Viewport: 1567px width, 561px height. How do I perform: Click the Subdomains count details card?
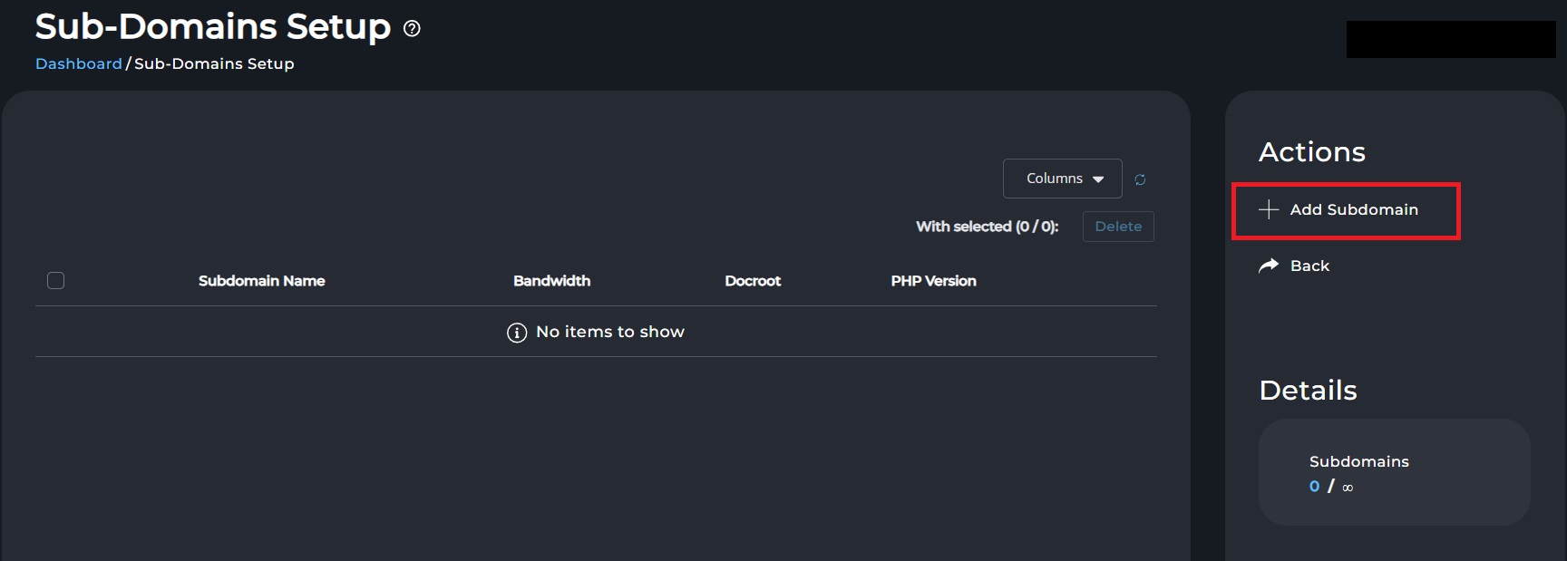coord(1395,472)
